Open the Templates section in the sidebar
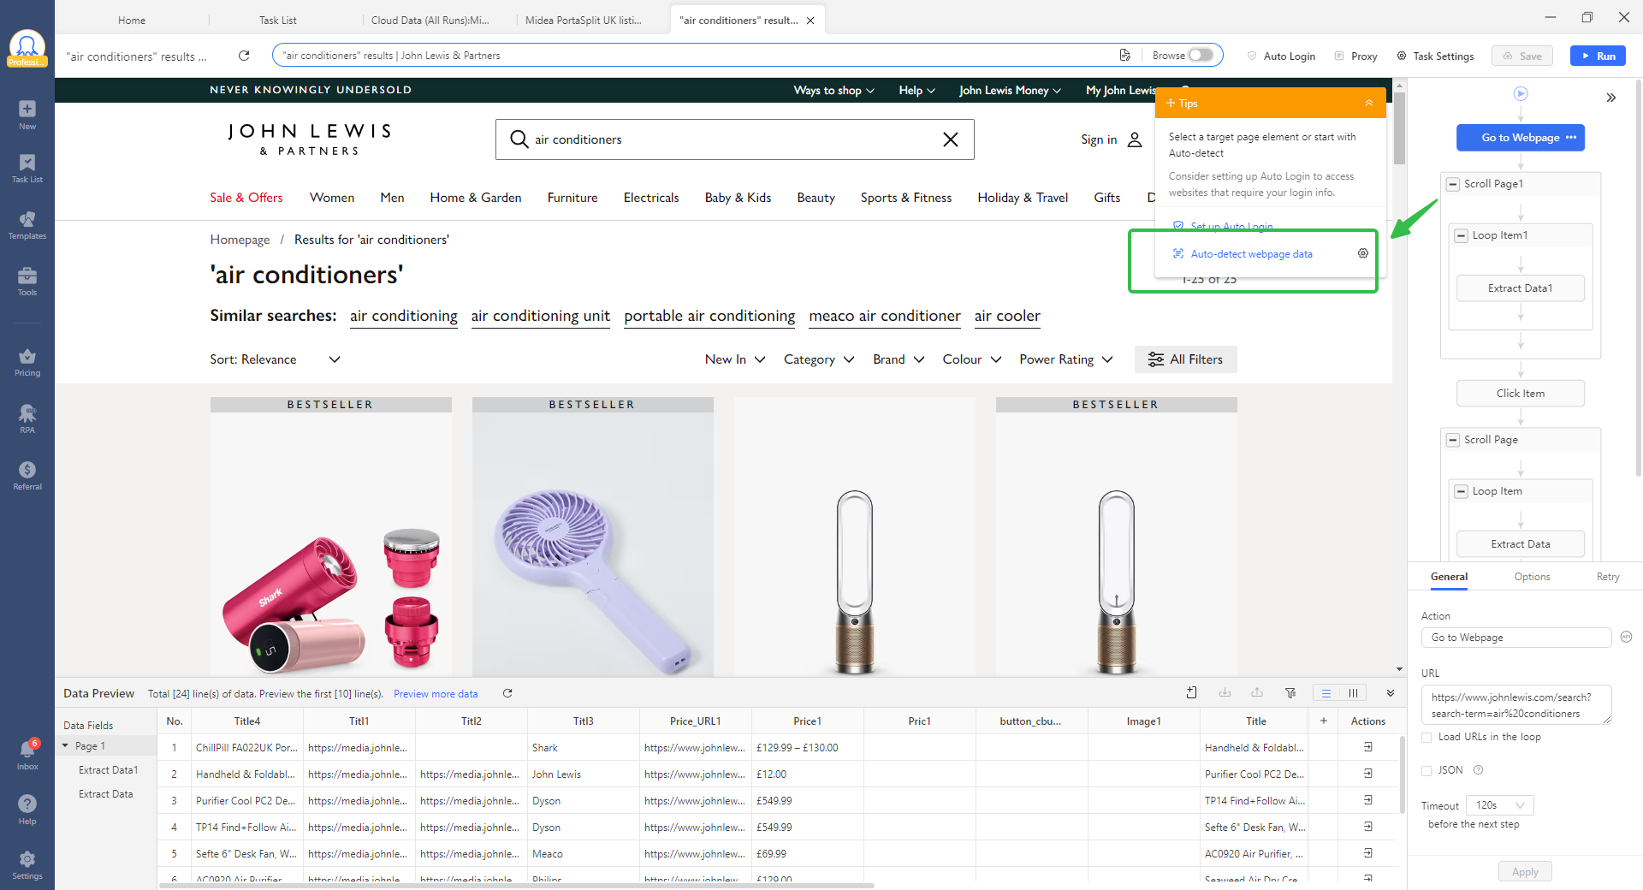The image size is (1643, 890). pyautogui.click(x=27, y=225)
